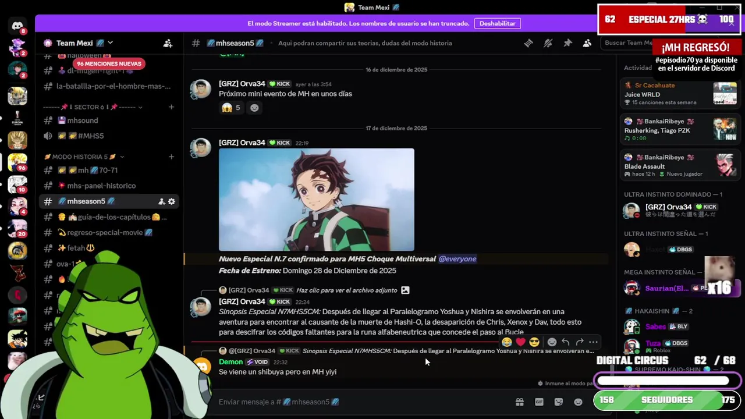React with the red heart emoji
The height and width of the screenshot is (419, 745).
coord(520,342)
